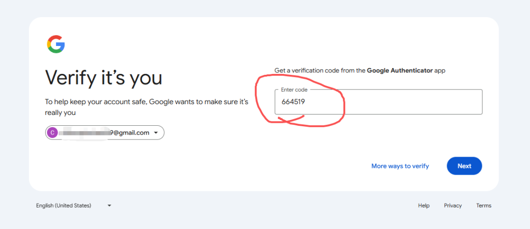Screen dimensions: 530x229
Task: Click the entered code 664519
Action: click(292, 102)
